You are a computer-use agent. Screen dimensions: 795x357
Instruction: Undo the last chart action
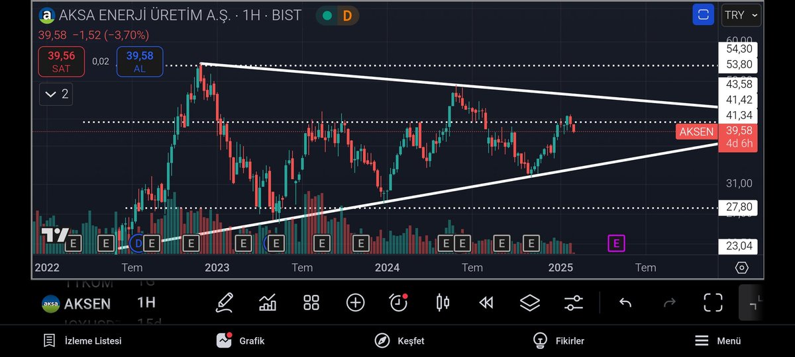(x=625, y=303)
